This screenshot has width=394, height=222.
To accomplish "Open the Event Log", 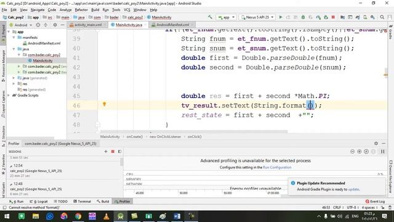I will (375, 202).
